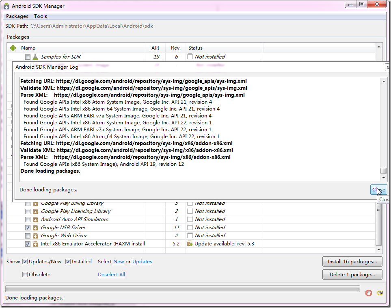Click the Android robot icon in the Name header
Screen dimensions: 391x308
pos(13,48)
